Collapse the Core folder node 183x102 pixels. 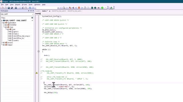click(x=8, y=29)
